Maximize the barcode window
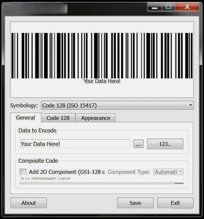204x219 pixels. [x=169, y=7]
